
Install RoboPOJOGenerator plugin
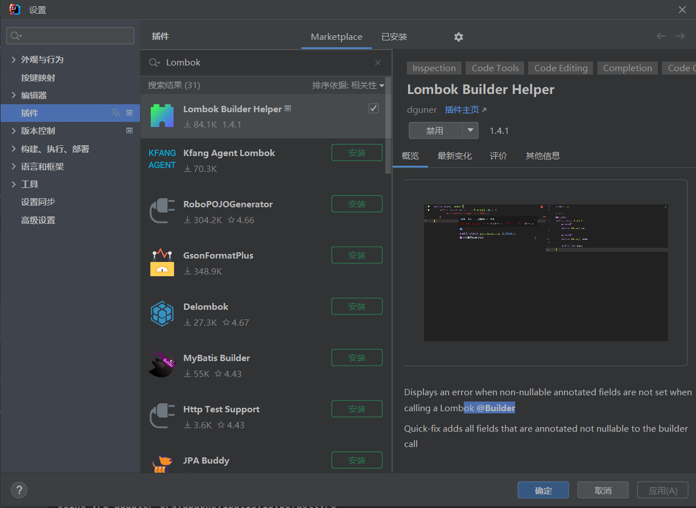pos(357,204)
